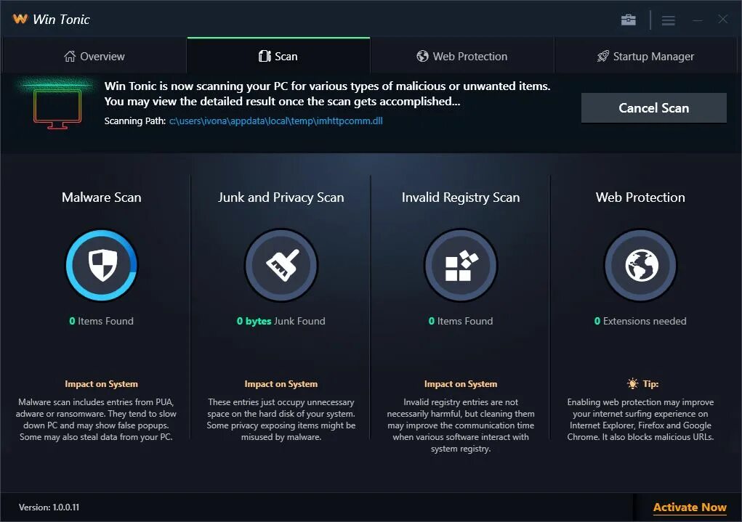This screenshot has width=742, height=522.
Task: Click the Web Protection globe circle icon
Action: pos(641,265)
